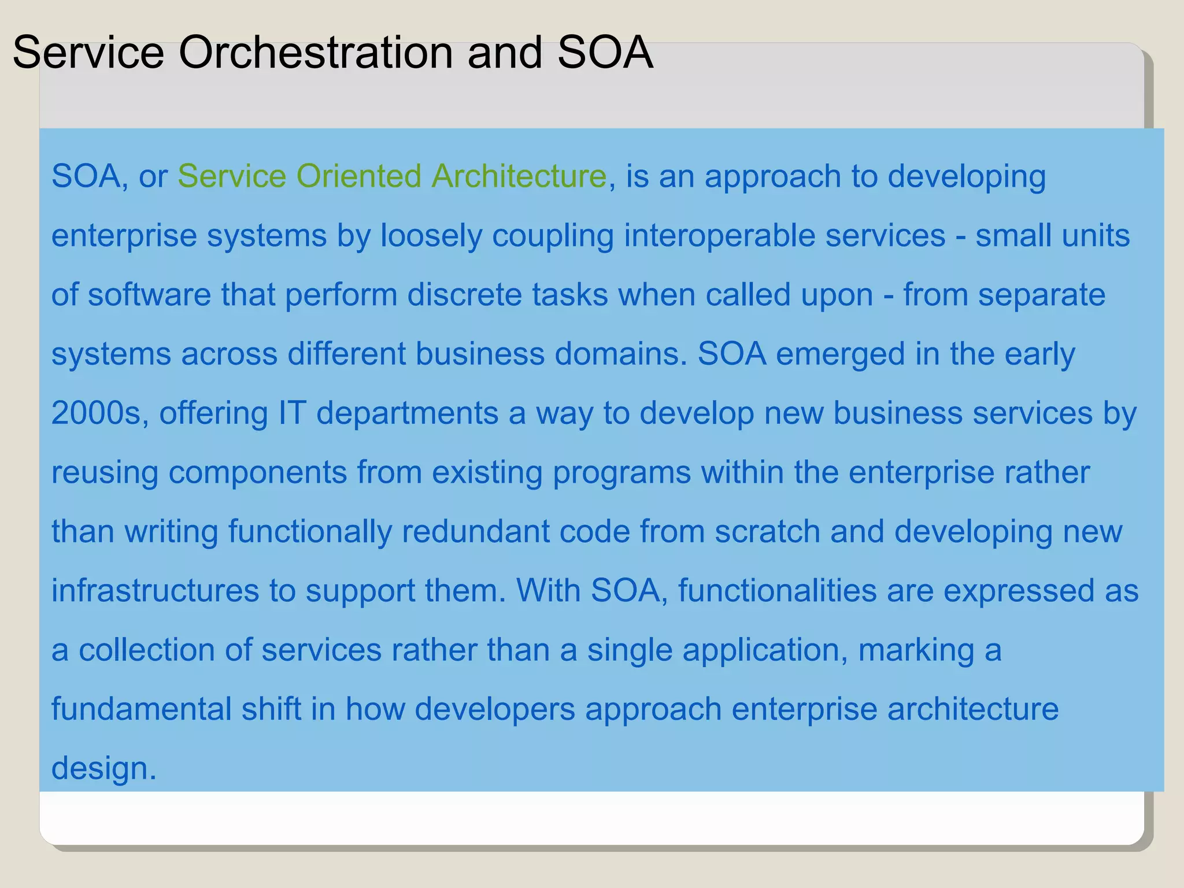Click the words 'single application,' in paragraph

(x=717, y=649)
